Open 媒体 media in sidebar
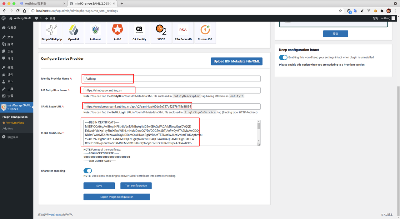 [17, 44]
